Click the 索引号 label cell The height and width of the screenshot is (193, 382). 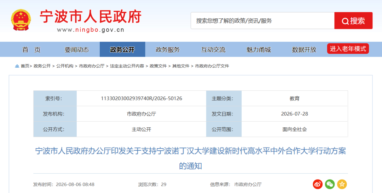point(55,98)
